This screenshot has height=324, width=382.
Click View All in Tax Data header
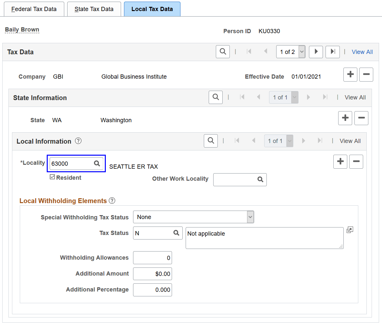coord(362,52)
